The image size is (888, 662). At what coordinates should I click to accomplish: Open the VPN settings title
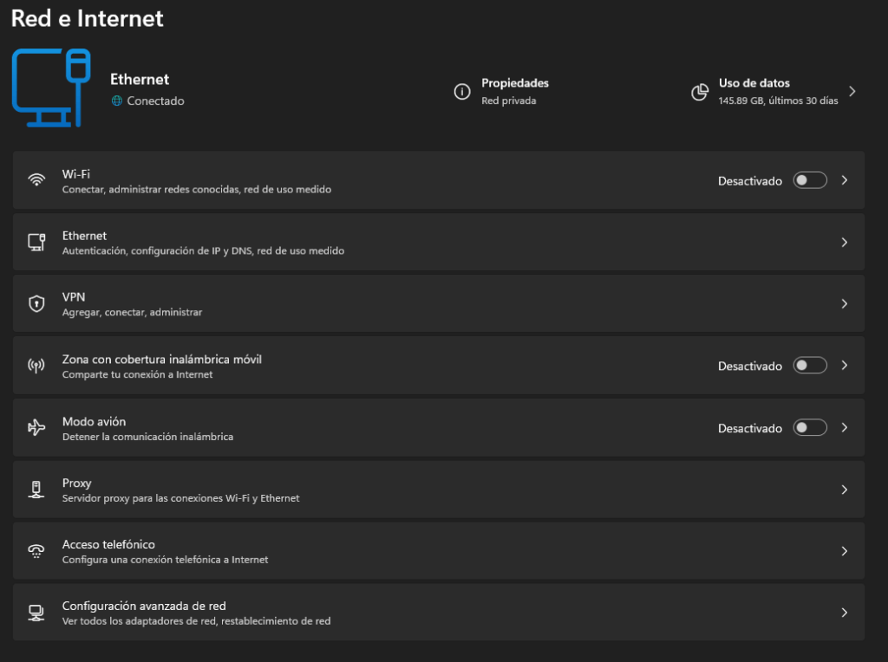74,297
